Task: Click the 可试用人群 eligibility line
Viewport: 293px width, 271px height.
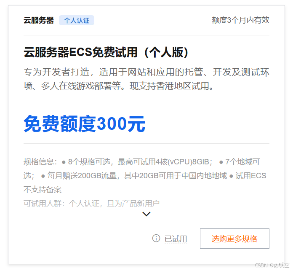Action: [x=91, y=203]
